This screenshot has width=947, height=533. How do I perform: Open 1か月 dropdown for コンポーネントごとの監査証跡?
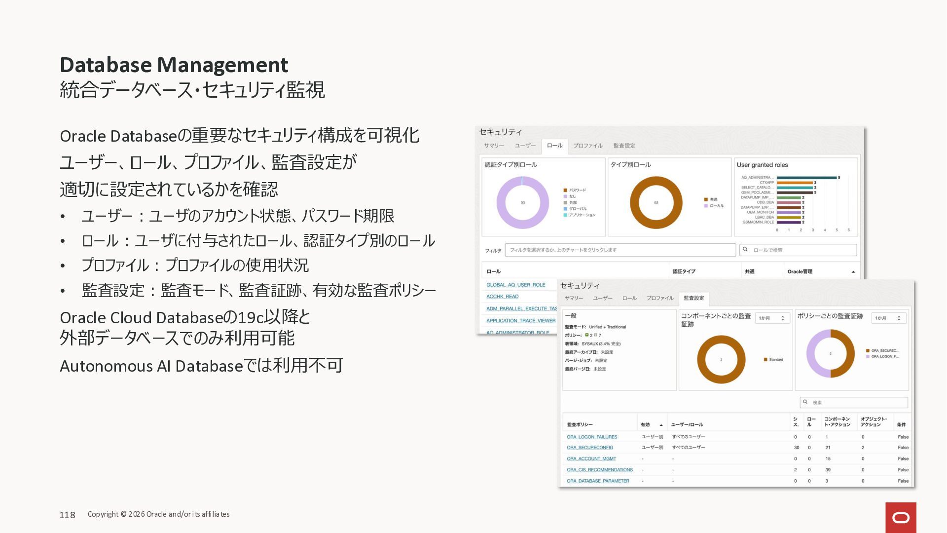[772, 318]
